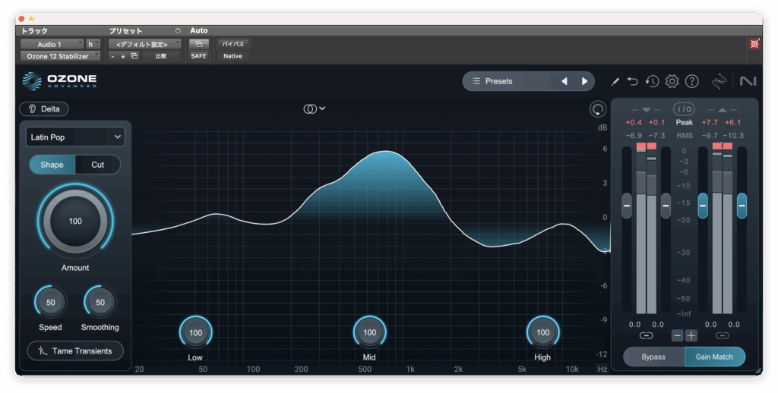
Task: Expand the Ozone 12 Stabilizer plugin selector
Action: [x=60, y=56]
